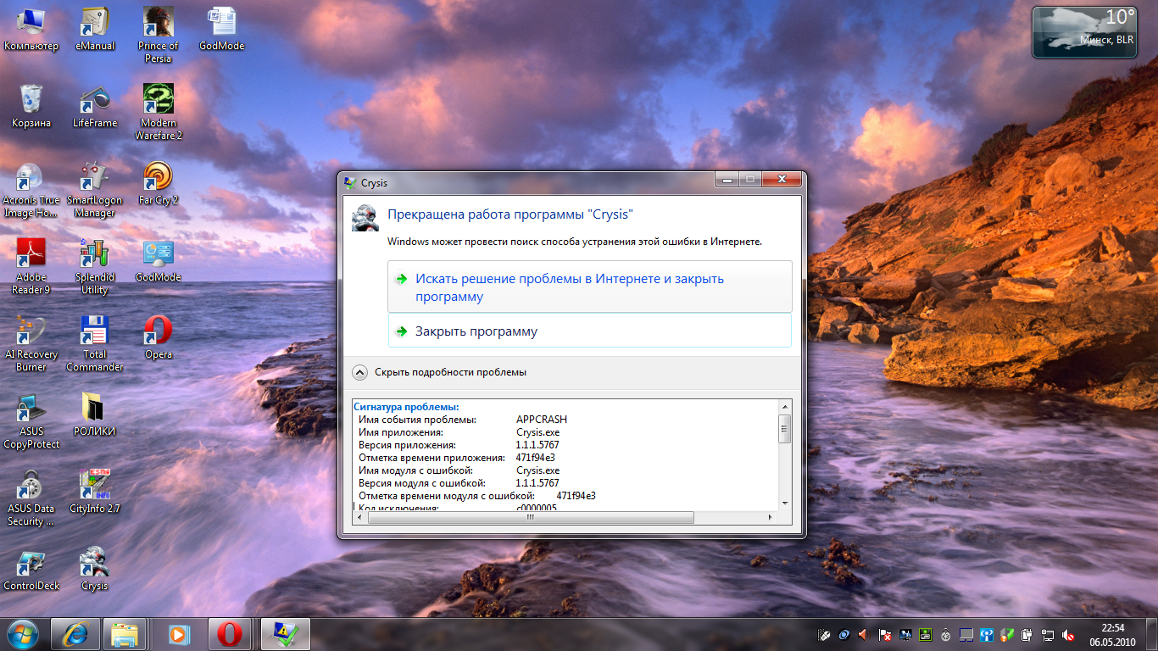
Task: Click the blue swirl tray icon
Action: point(844,634)
